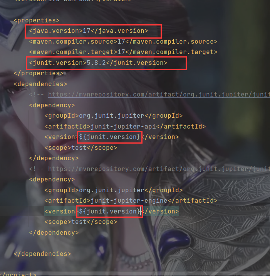The width and height of the screenshot is (270, 276).
Task: Click the junit-jupiter-api artifactId line
Action: coord(125,126)
